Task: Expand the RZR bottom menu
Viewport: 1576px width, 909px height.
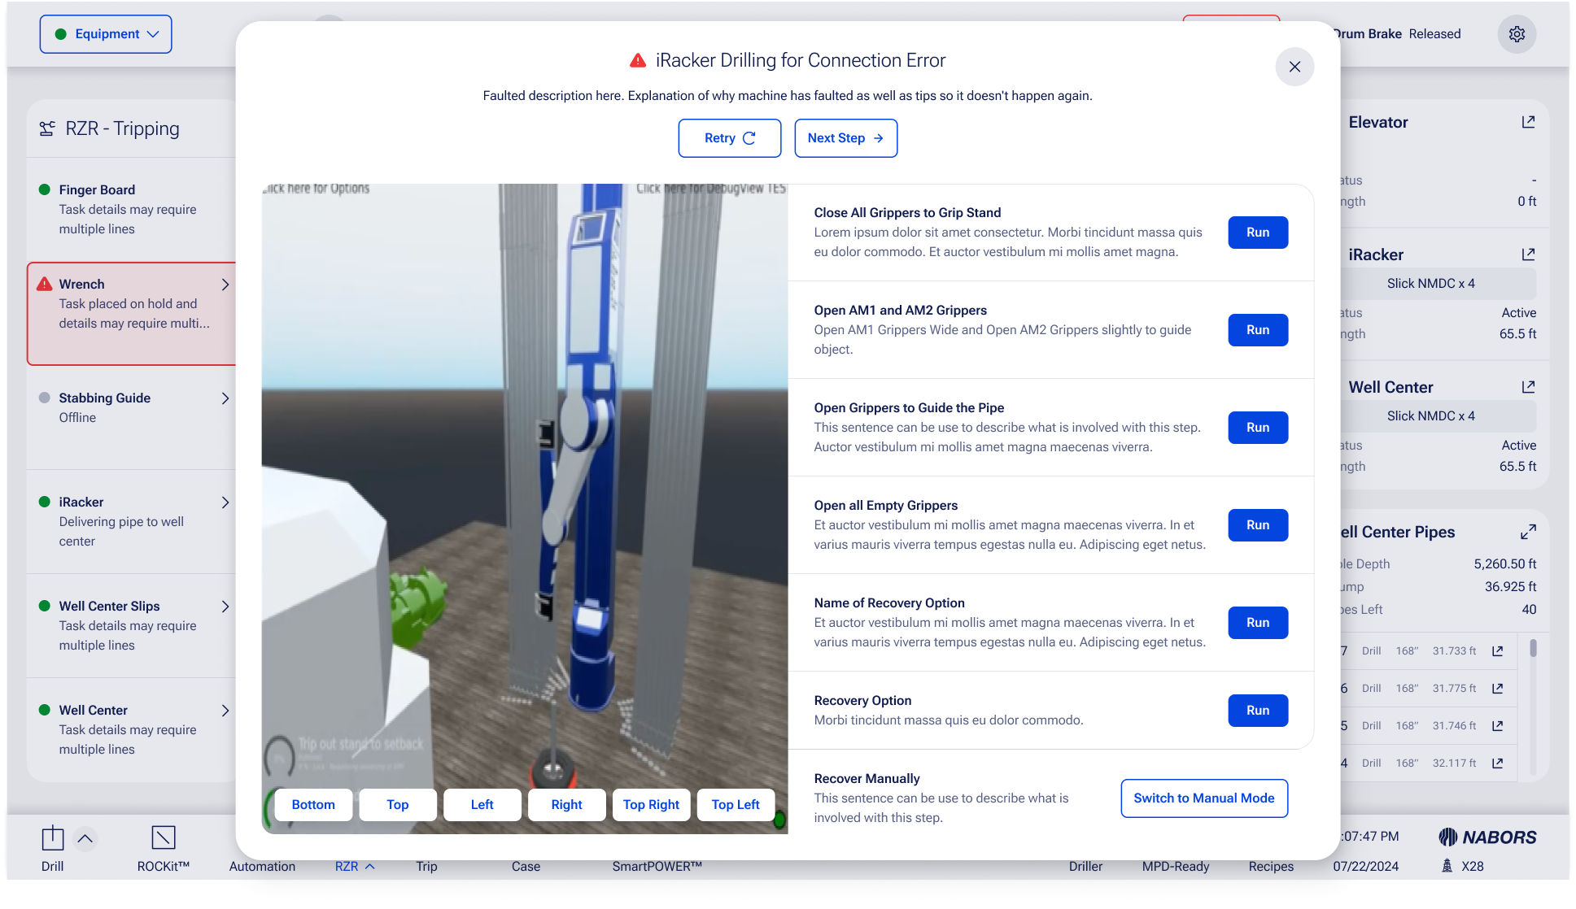Action: [354, 866]
